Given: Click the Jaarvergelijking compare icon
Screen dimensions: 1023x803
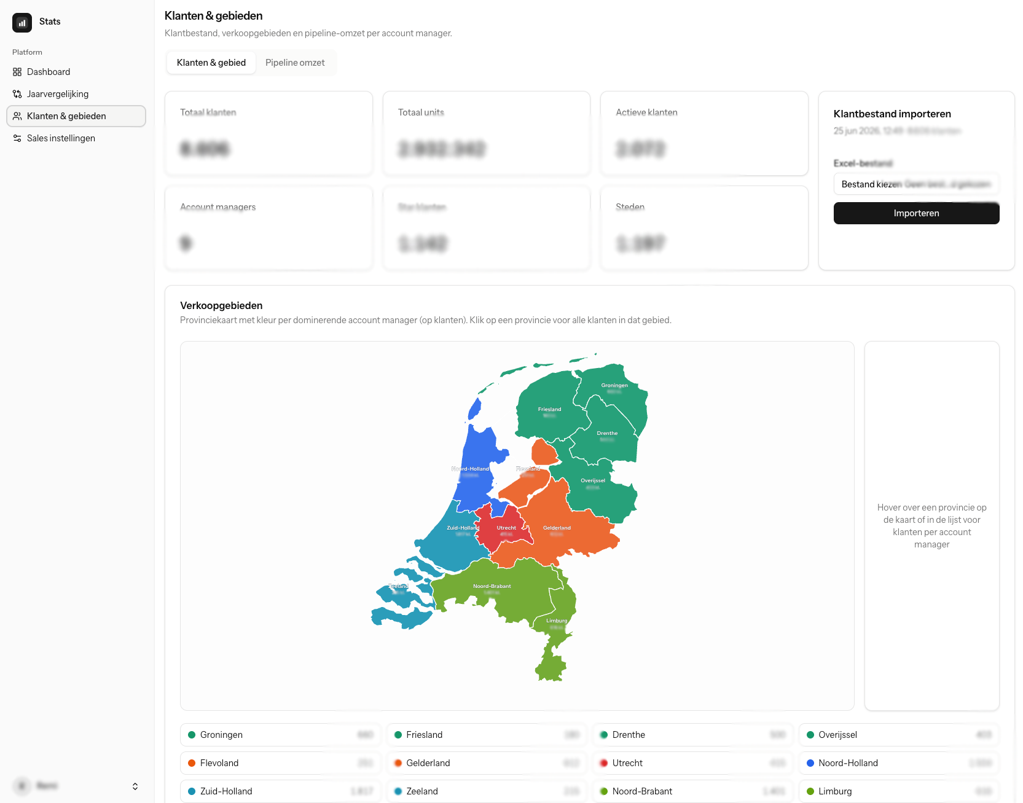Looking at the screenshot, I should (17, 94).
